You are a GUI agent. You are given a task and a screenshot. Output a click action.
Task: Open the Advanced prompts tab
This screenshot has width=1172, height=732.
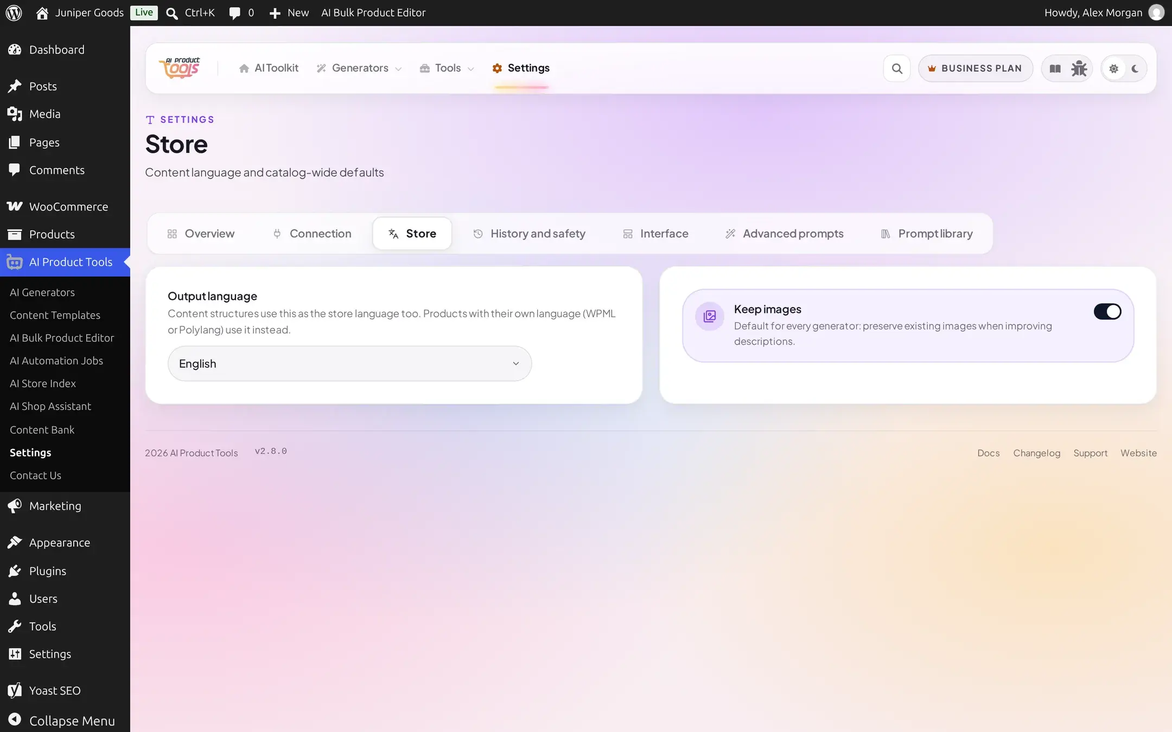(x=785, y=234)
